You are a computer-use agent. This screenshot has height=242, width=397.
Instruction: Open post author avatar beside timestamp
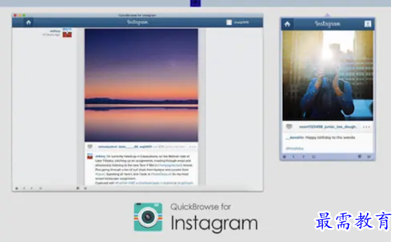67,33
